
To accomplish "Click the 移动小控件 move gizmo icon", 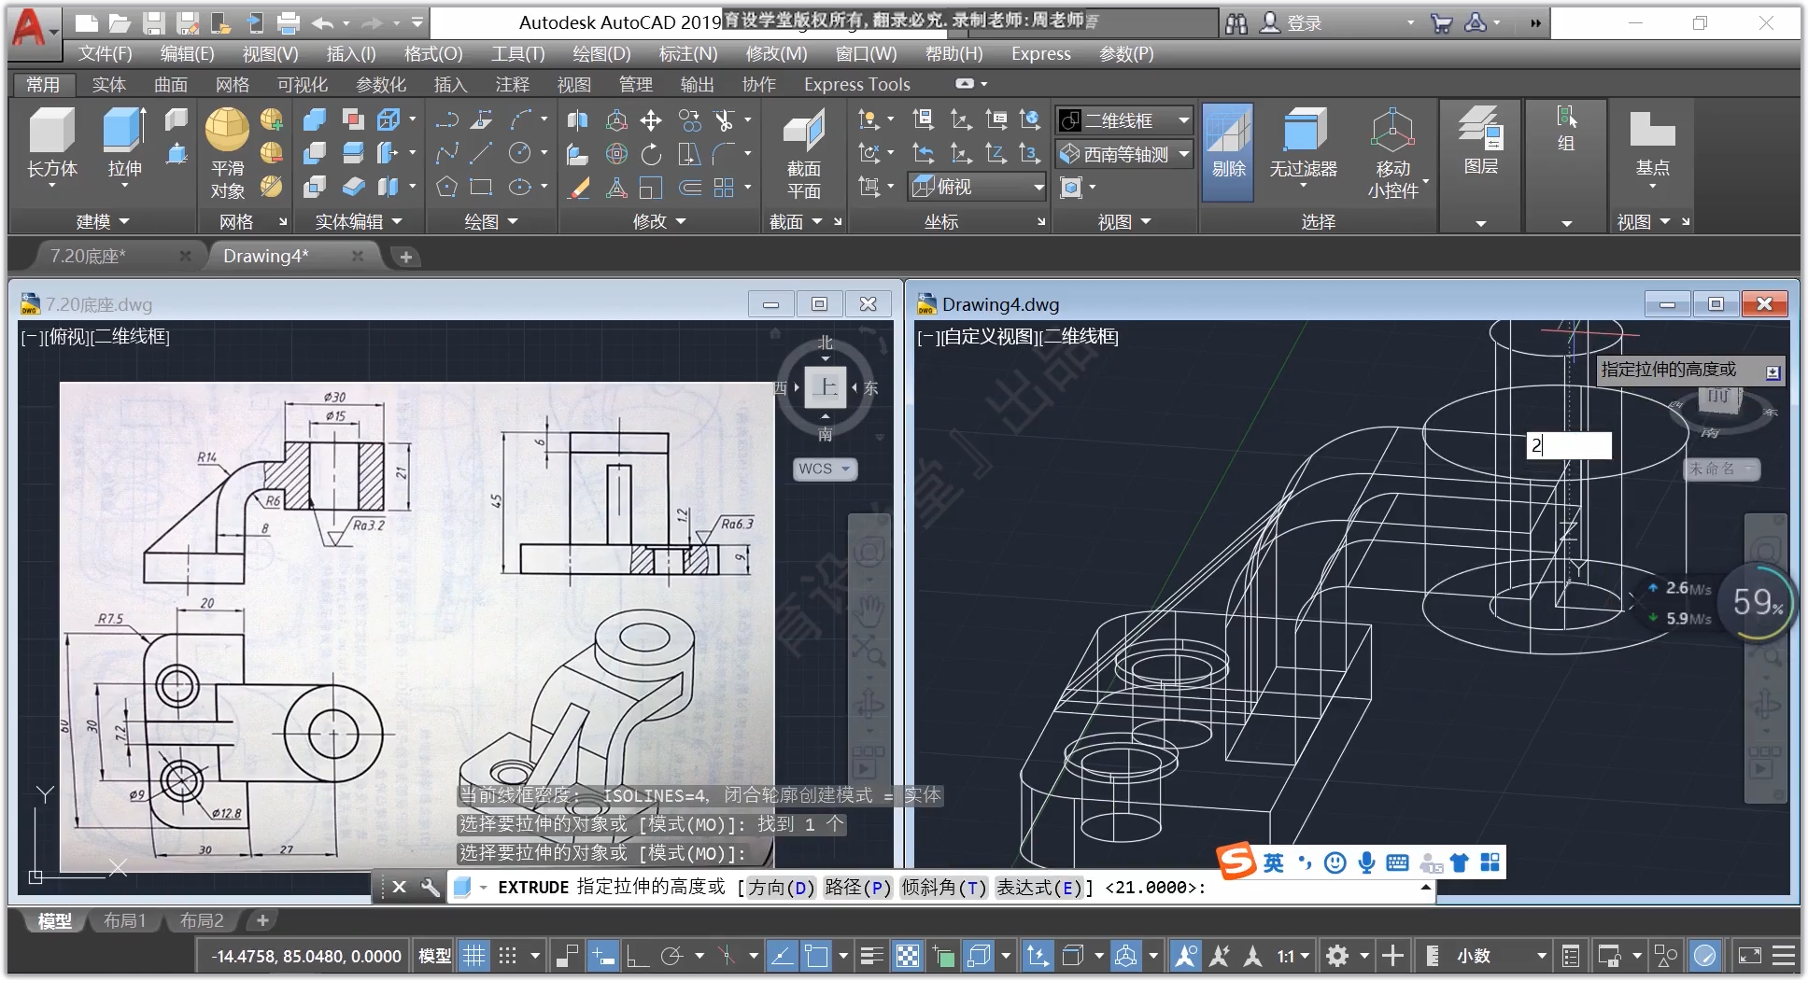I will click(x=1392, y=153).
